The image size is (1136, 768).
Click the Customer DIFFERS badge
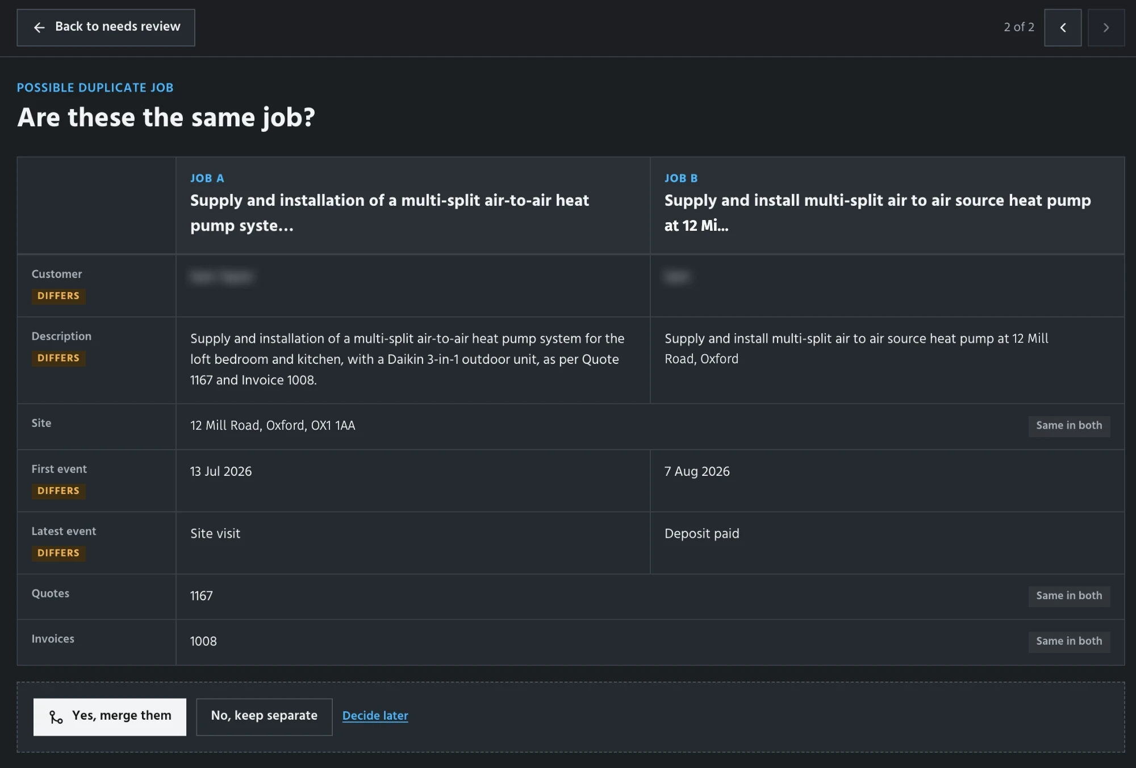(59, 296)
